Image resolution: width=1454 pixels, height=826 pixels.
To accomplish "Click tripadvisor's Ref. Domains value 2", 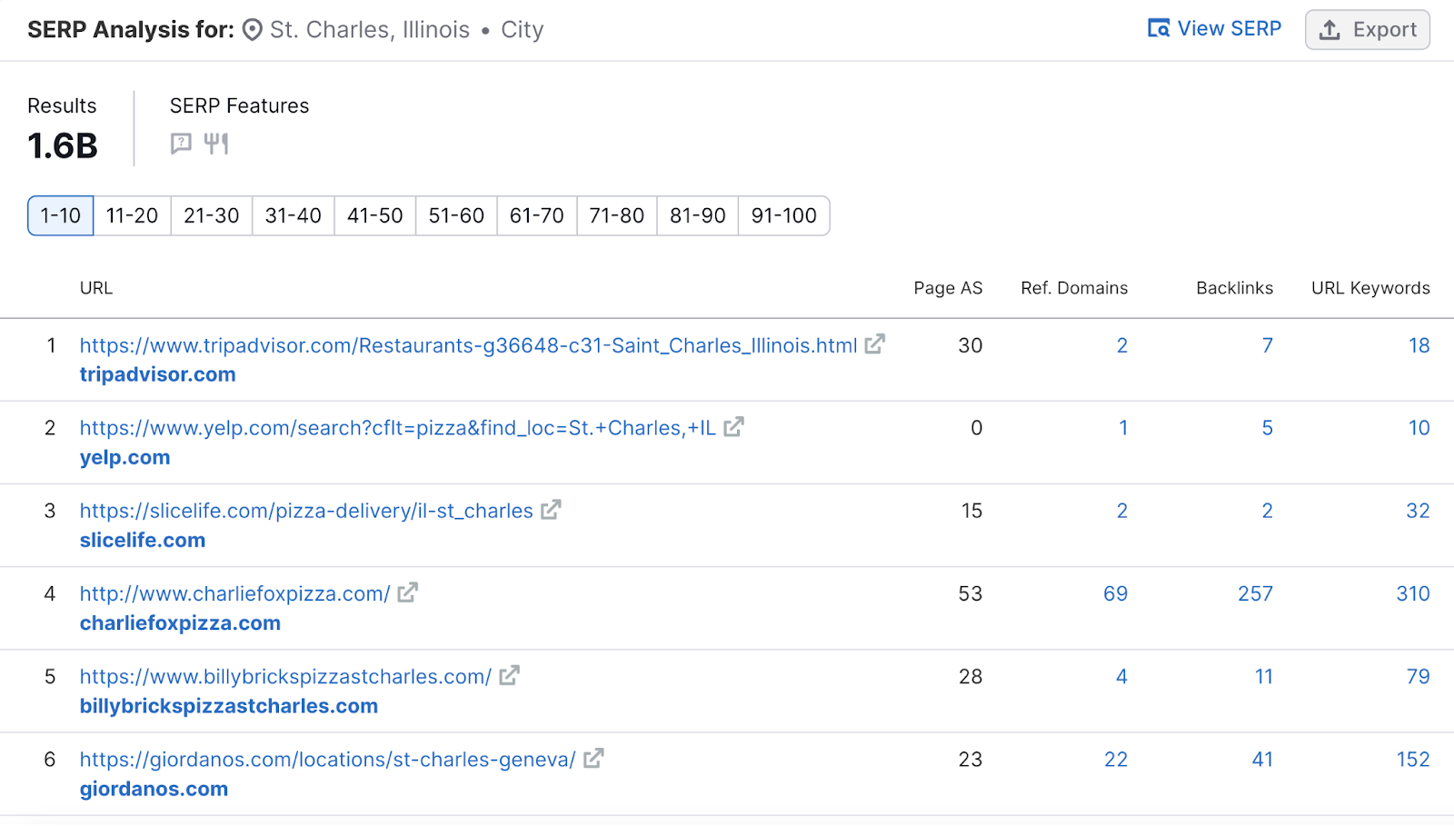I will coord(1122,345).
